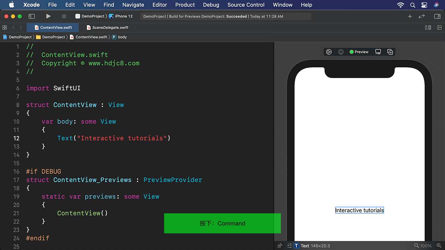Open the Find menu
The image size is (445, 250).
coord(109,5)
